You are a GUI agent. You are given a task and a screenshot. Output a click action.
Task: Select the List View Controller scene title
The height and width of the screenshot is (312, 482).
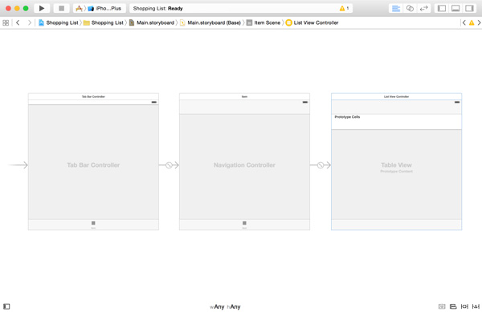click(x=396, y=96)
